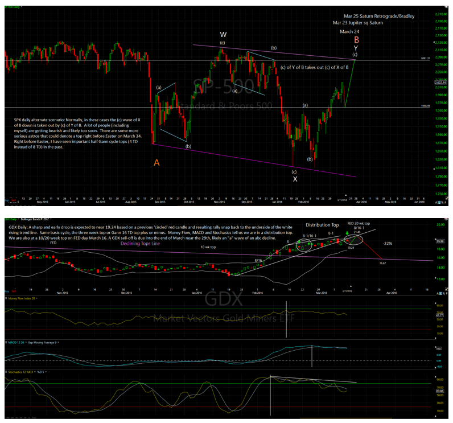Toggle SPX percent scale % option
The height and width of the screenshot is (423, 453).
pyautogui.click(x=443, y=203)
